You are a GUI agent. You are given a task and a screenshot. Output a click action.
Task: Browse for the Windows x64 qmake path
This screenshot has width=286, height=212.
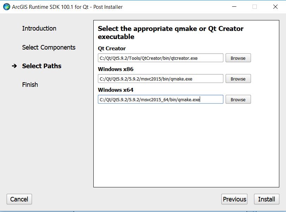tap(238, 99)
